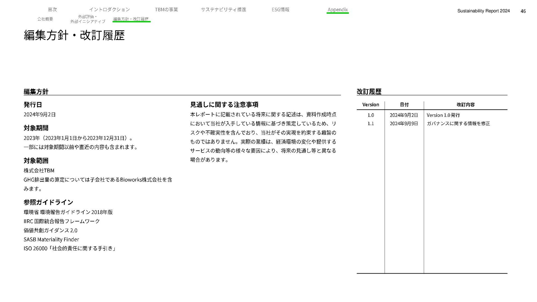Click the 編集方針・改訂履歴 page title
Viewport: 537px width, 302px height.
[x=74, y=36]
